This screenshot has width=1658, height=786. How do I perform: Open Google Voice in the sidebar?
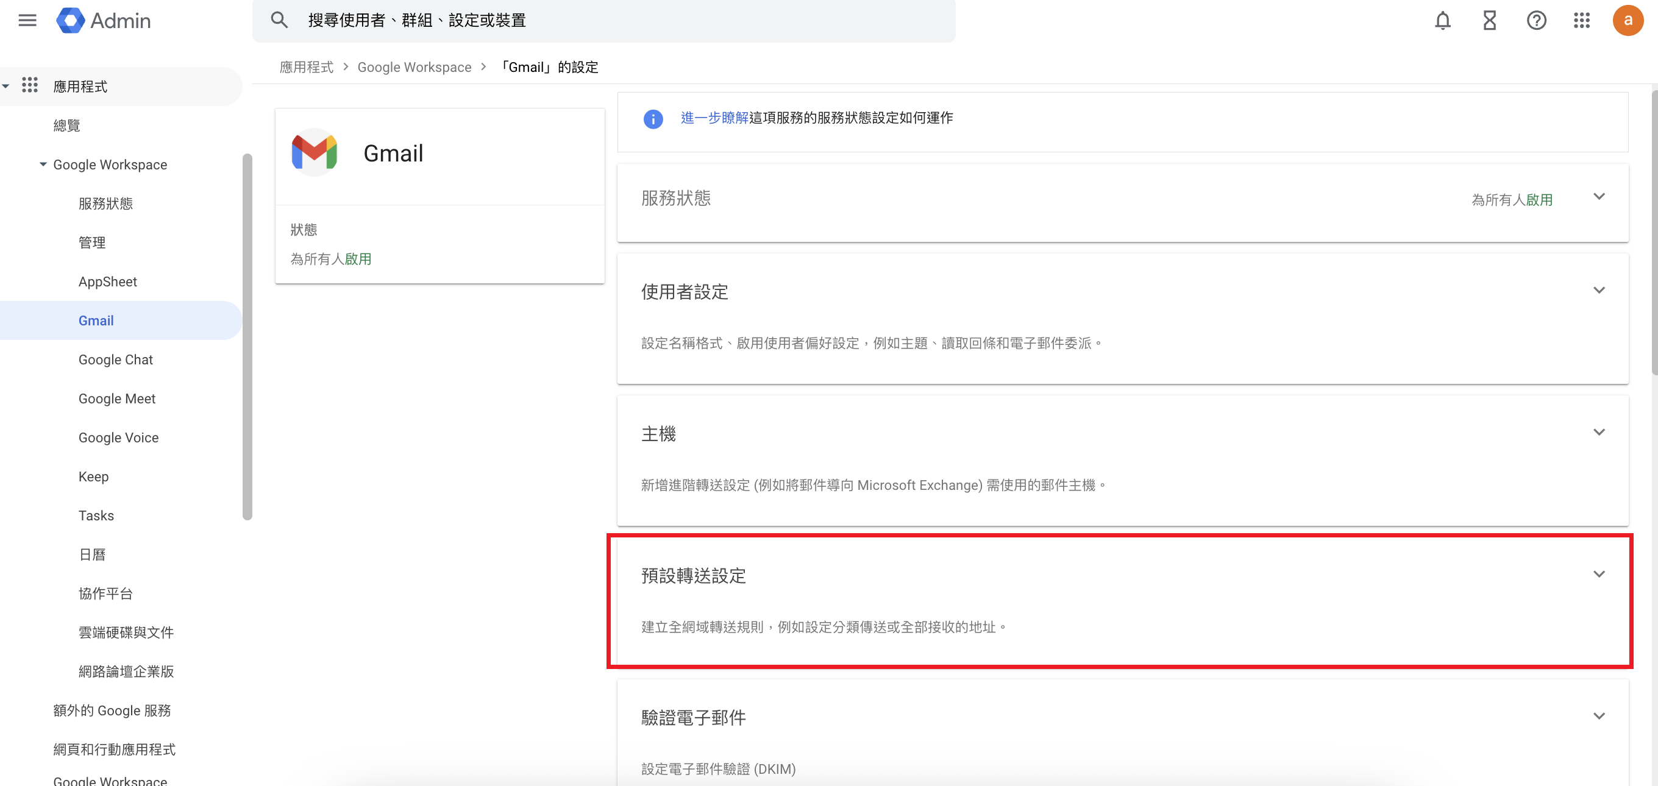coord(118,438)
